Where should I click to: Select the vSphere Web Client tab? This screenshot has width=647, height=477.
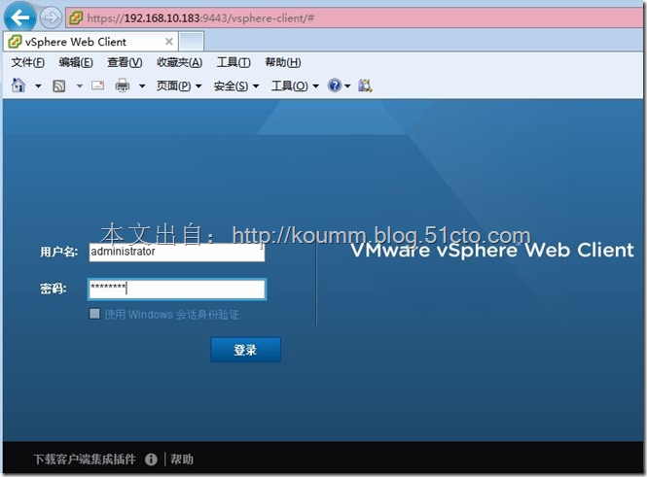tap(90, 42)
